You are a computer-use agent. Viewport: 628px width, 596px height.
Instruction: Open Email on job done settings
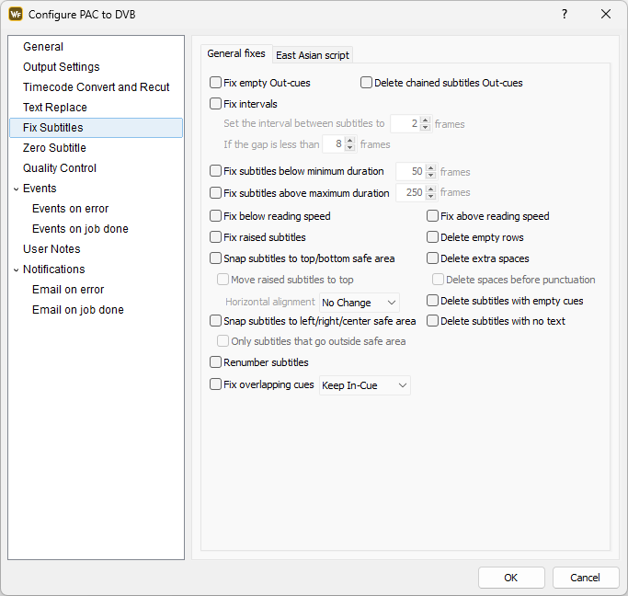click(x=78, y=310)
